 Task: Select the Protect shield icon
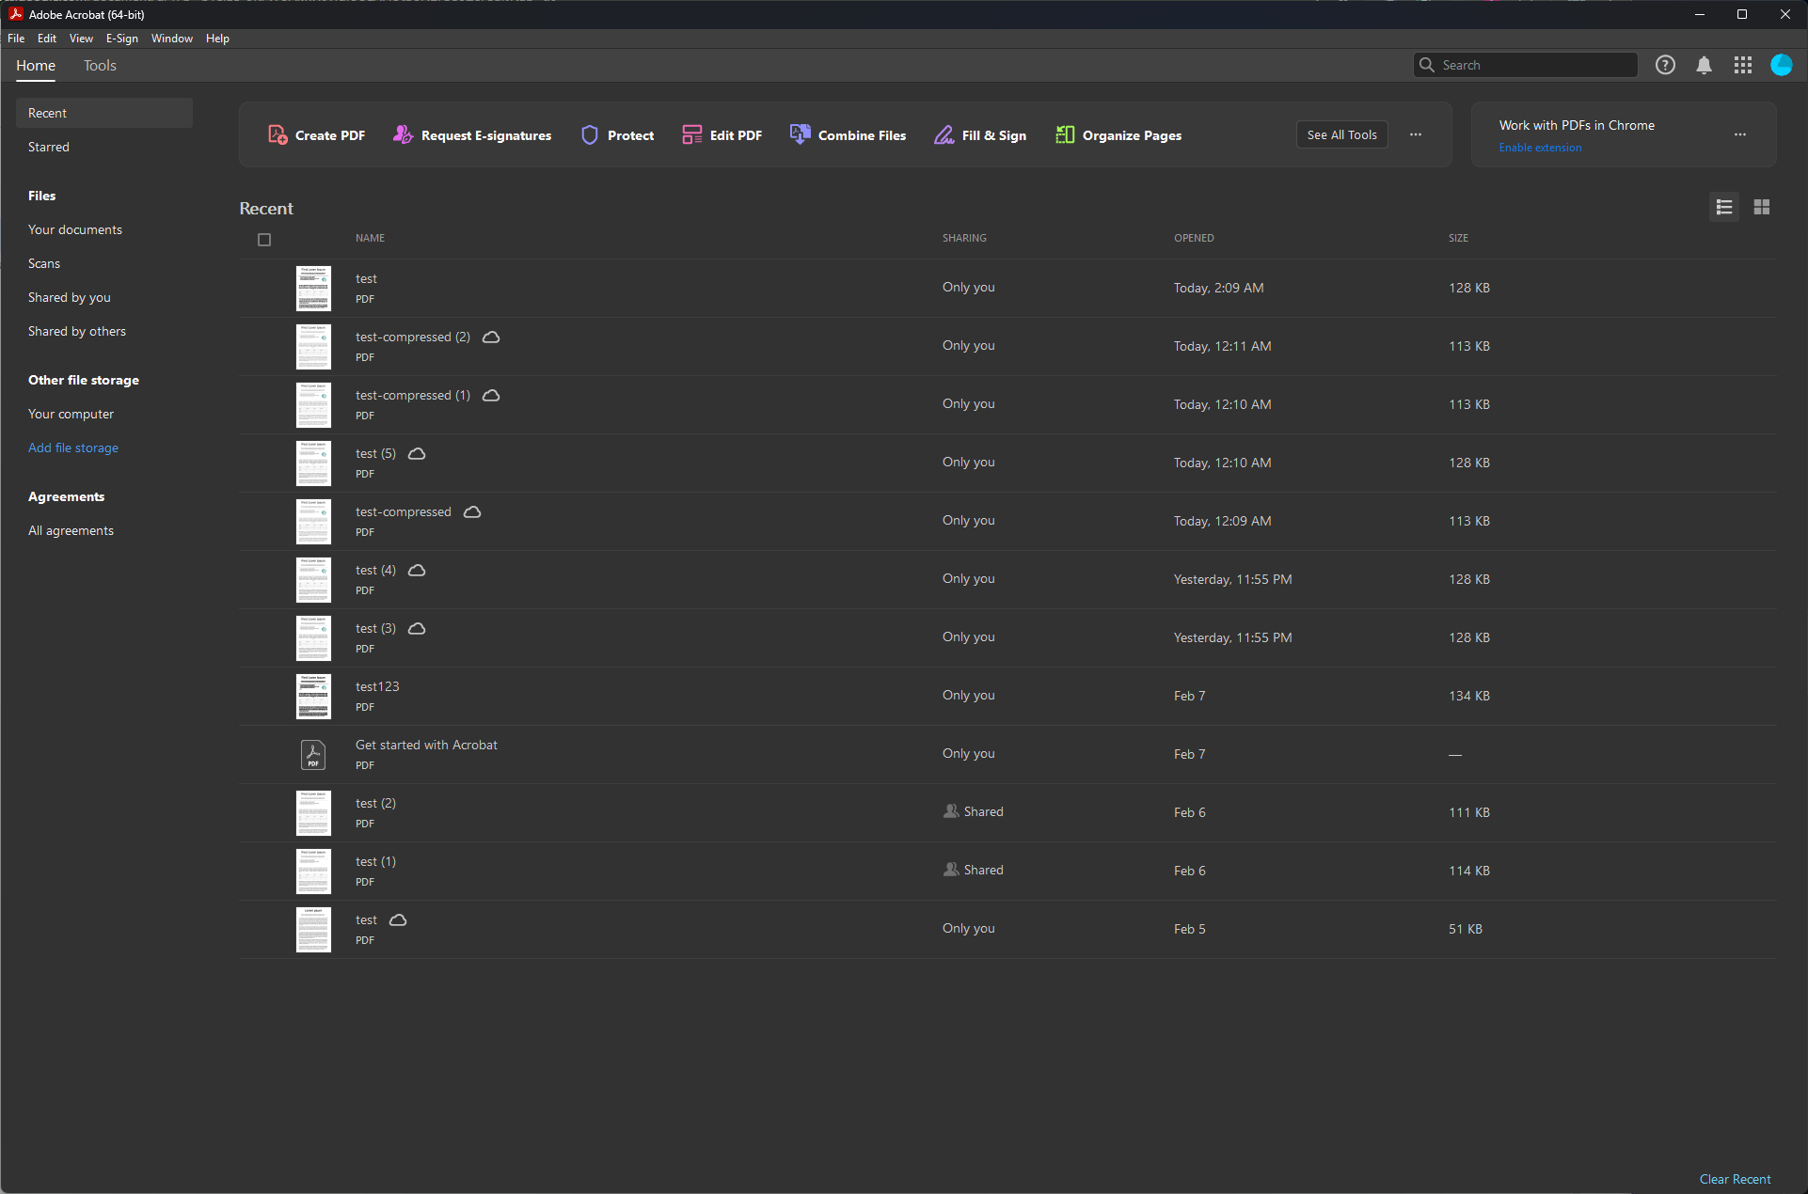point(590,135)
